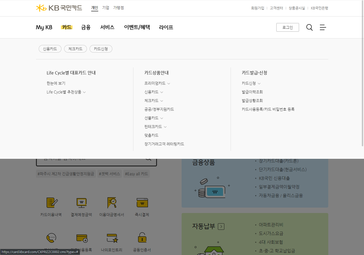This screenshot has height=255, width=364.
Task: Click the 자동납부 arrow box icon
Action: point(221,227)
